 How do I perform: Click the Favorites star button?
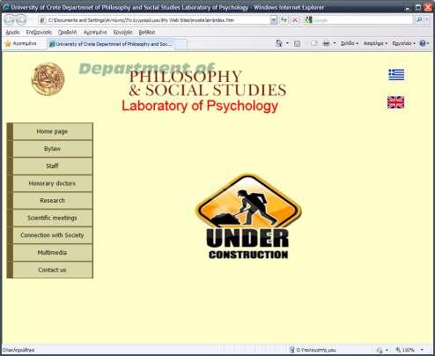[20, 44]
